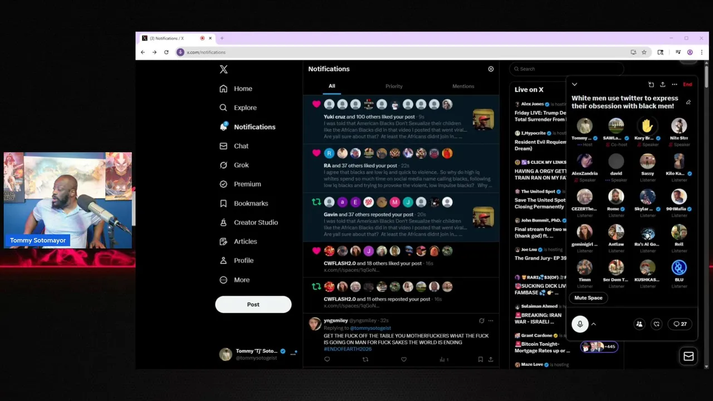Open the floating Messages envelope icon

688,356
